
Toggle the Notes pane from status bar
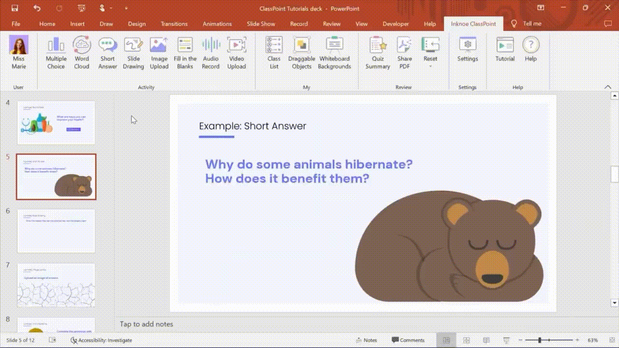coord(366,340)
